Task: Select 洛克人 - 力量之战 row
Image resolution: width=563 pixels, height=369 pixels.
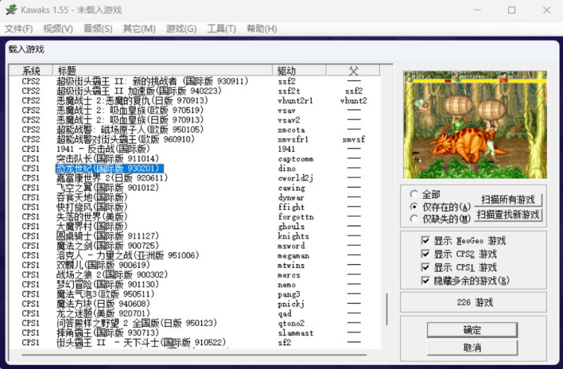Action: [x=194, y=255]
